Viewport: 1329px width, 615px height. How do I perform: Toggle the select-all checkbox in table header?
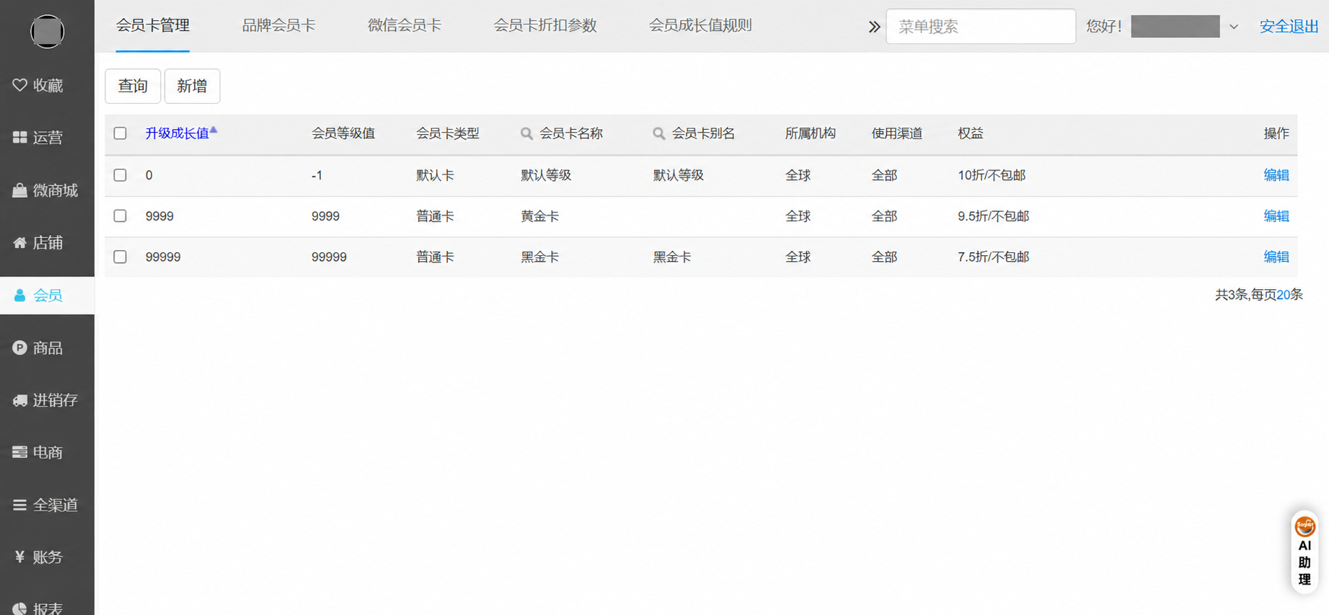click(x=120, y=133)
